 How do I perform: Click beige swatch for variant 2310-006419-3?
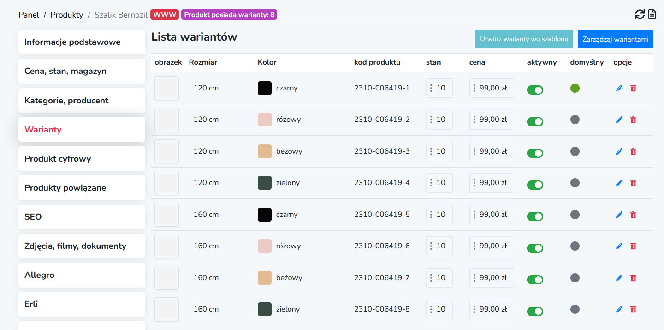pos(265,151)
